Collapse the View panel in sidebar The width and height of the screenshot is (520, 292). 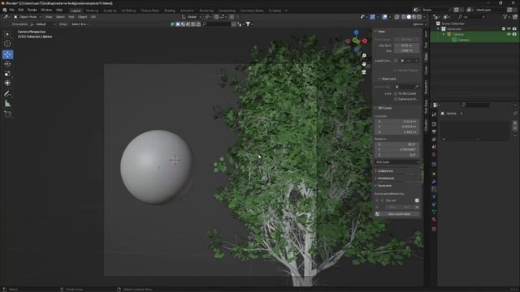380,31
